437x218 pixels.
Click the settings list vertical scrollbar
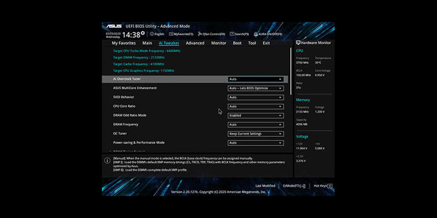pyautogui.click(x=291, y=72)
